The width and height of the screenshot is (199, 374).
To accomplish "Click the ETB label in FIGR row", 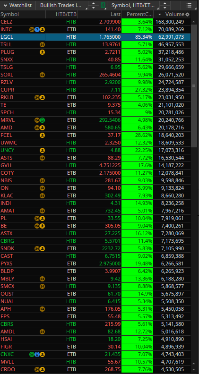I will (x=71, y=347).
